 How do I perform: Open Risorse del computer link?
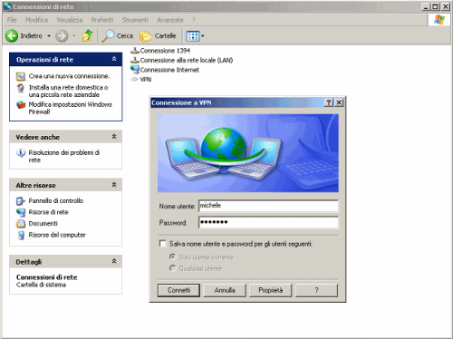click(x=57, y=235)
